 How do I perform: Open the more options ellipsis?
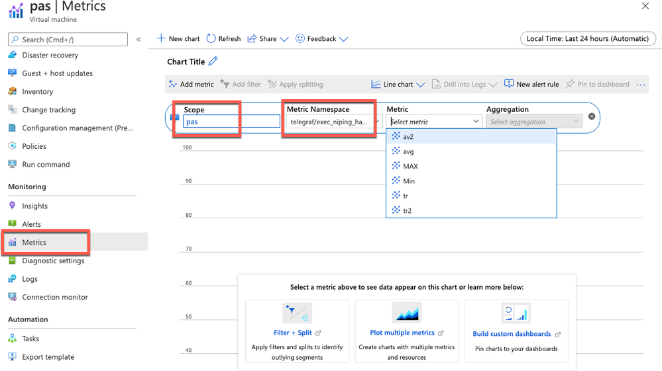pos(641,85)
